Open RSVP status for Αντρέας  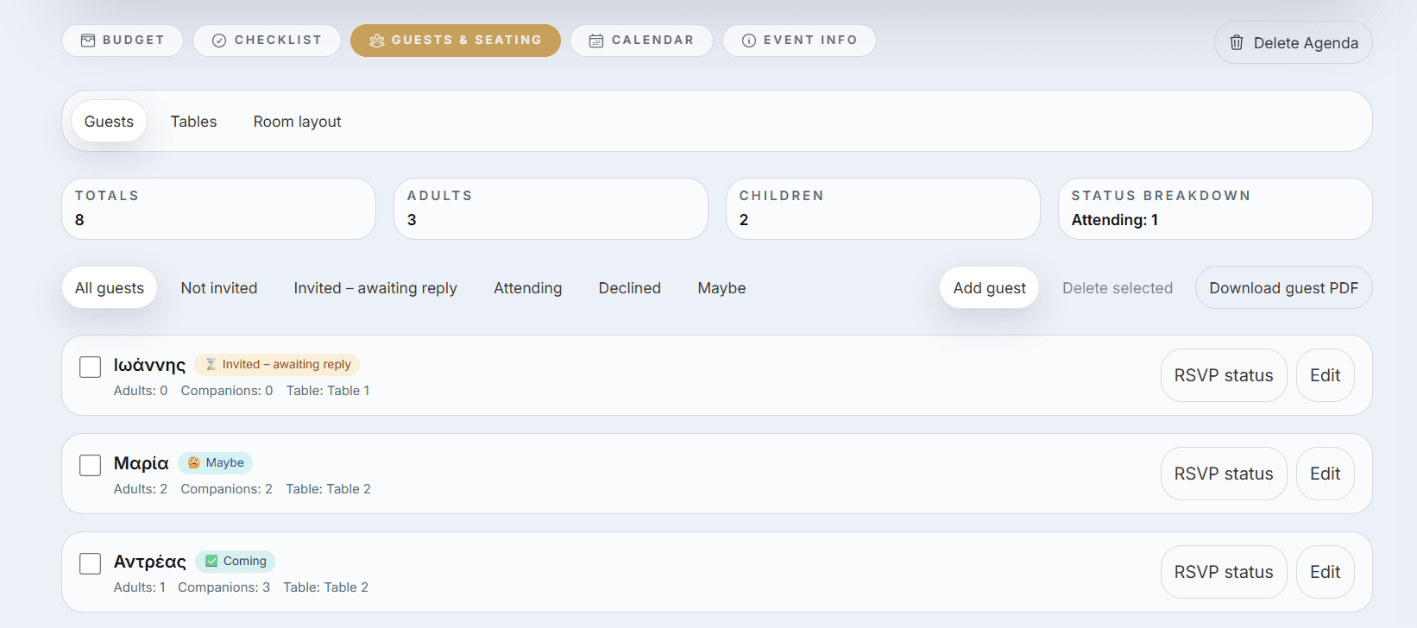[x=1223, y=572]
